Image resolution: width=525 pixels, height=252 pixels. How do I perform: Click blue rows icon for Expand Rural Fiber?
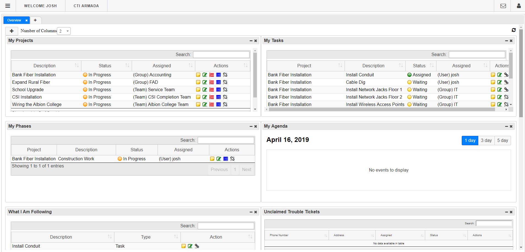[x=218, y=82]
